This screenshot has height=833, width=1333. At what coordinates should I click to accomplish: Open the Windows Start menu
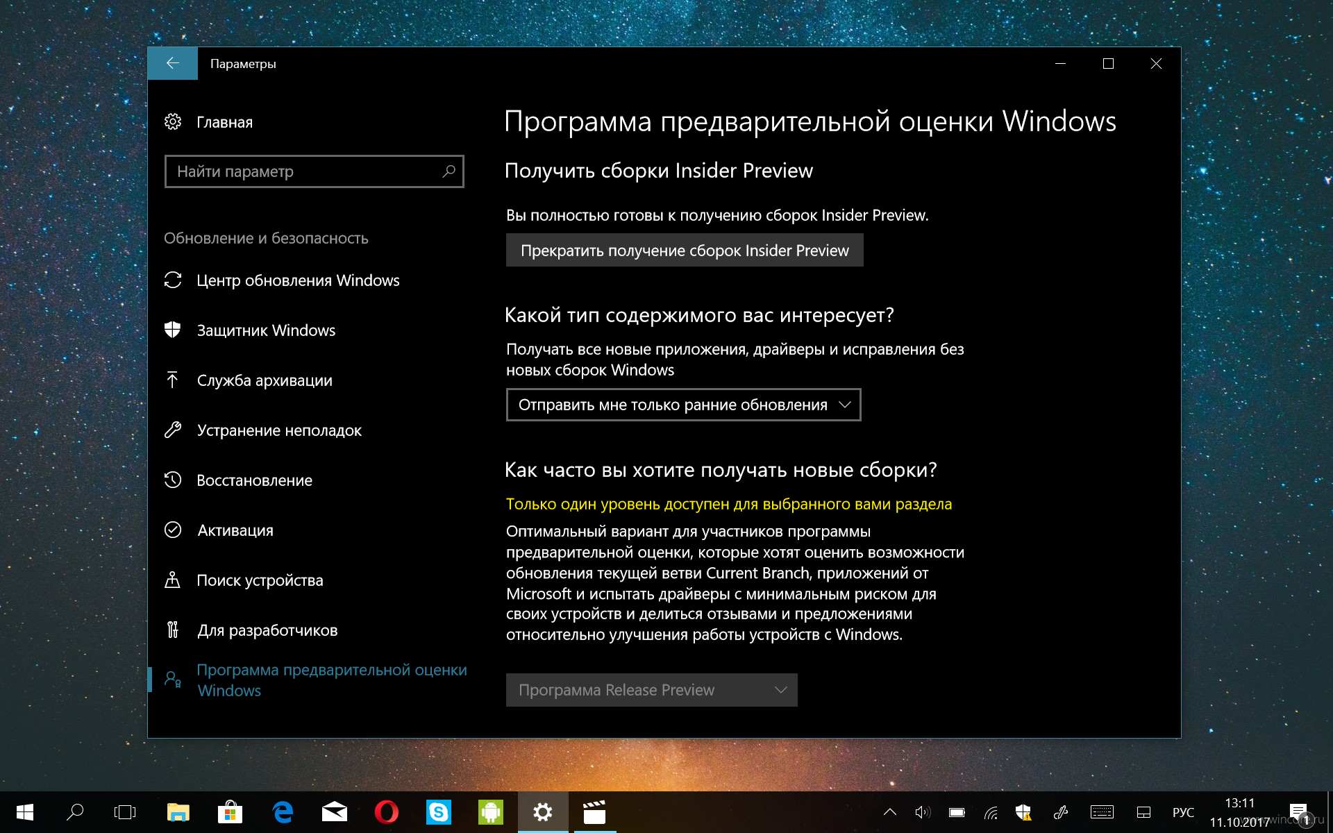point(25,812)
